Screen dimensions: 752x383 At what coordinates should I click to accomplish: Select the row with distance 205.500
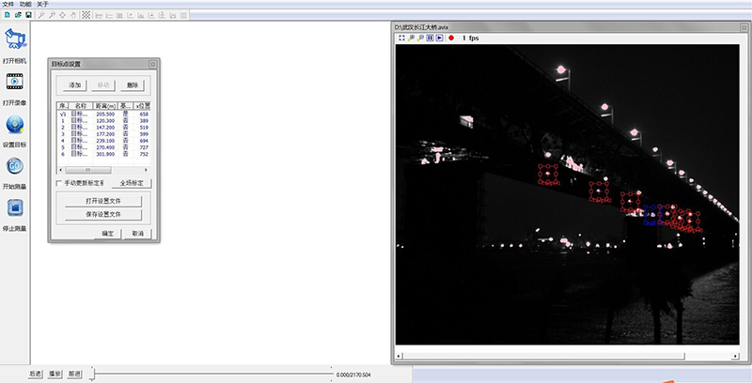(104, 115)
